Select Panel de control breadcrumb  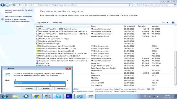[x=27, y=5]
